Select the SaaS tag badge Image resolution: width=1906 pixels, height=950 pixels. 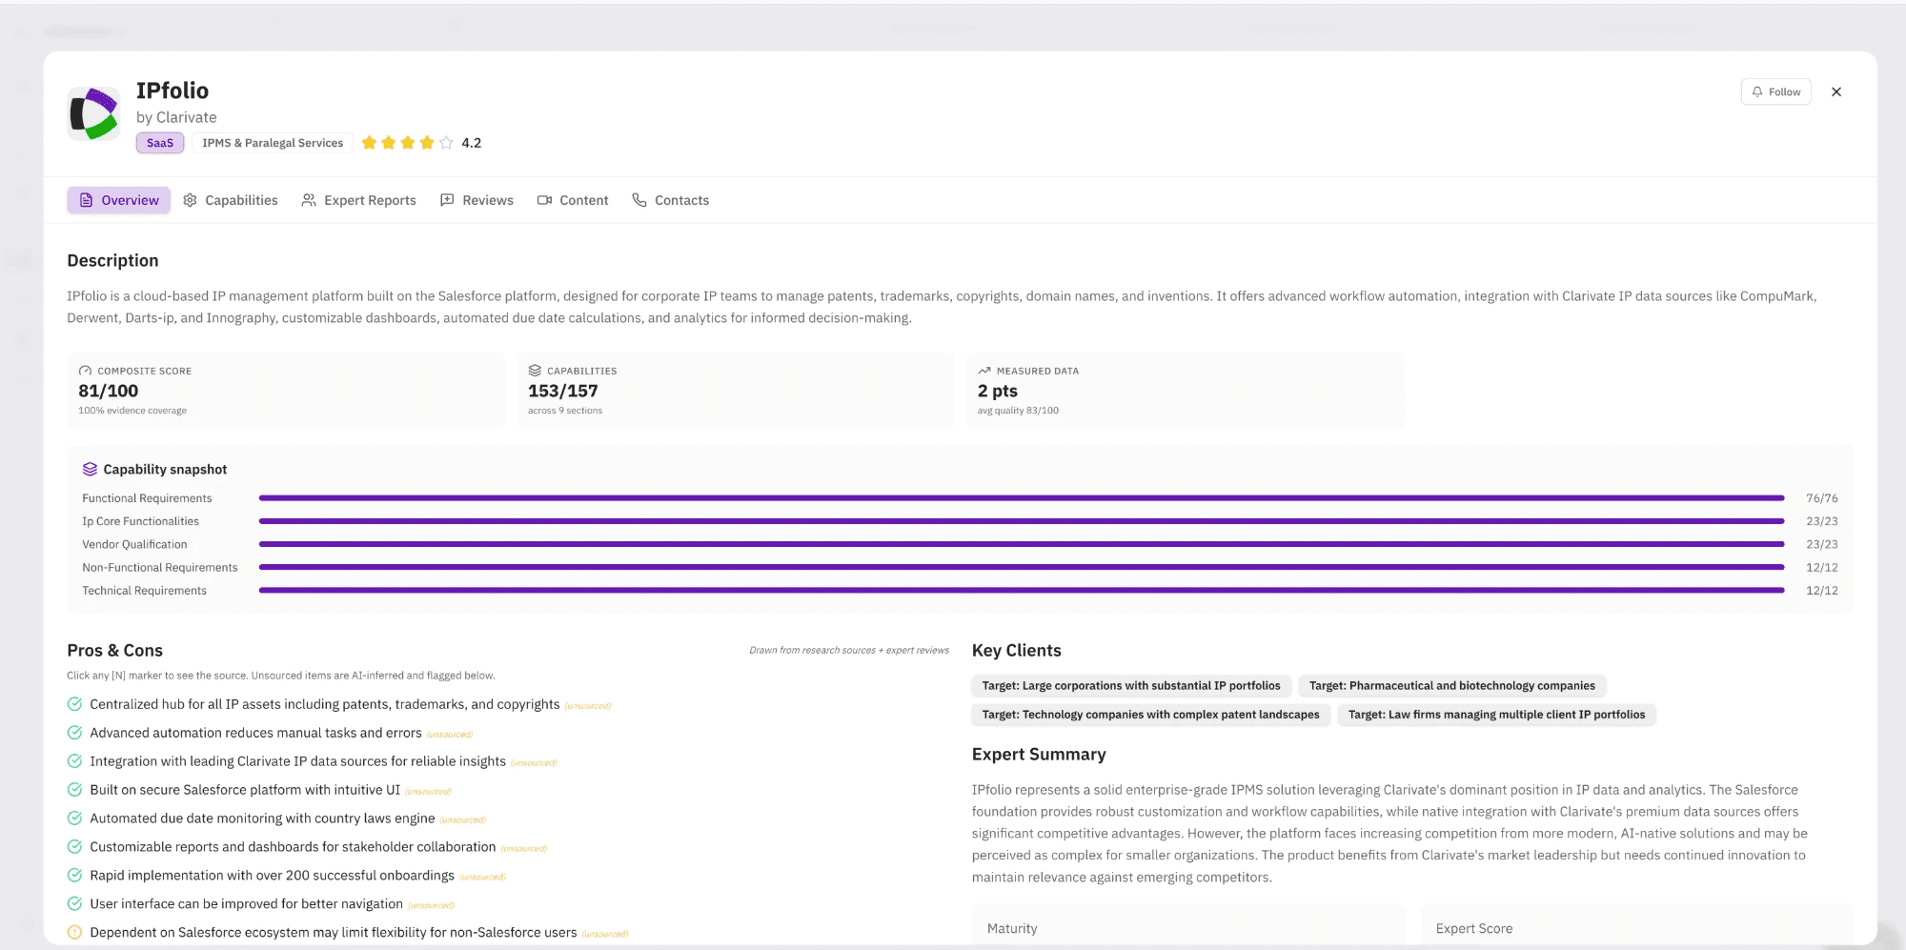[160, 143]
